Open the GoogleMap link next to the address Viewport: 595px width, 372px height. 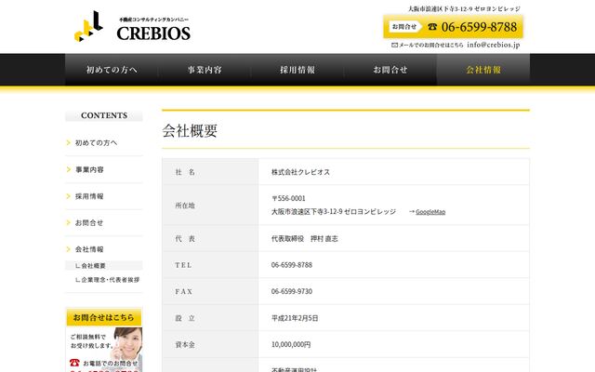point(430,212)
